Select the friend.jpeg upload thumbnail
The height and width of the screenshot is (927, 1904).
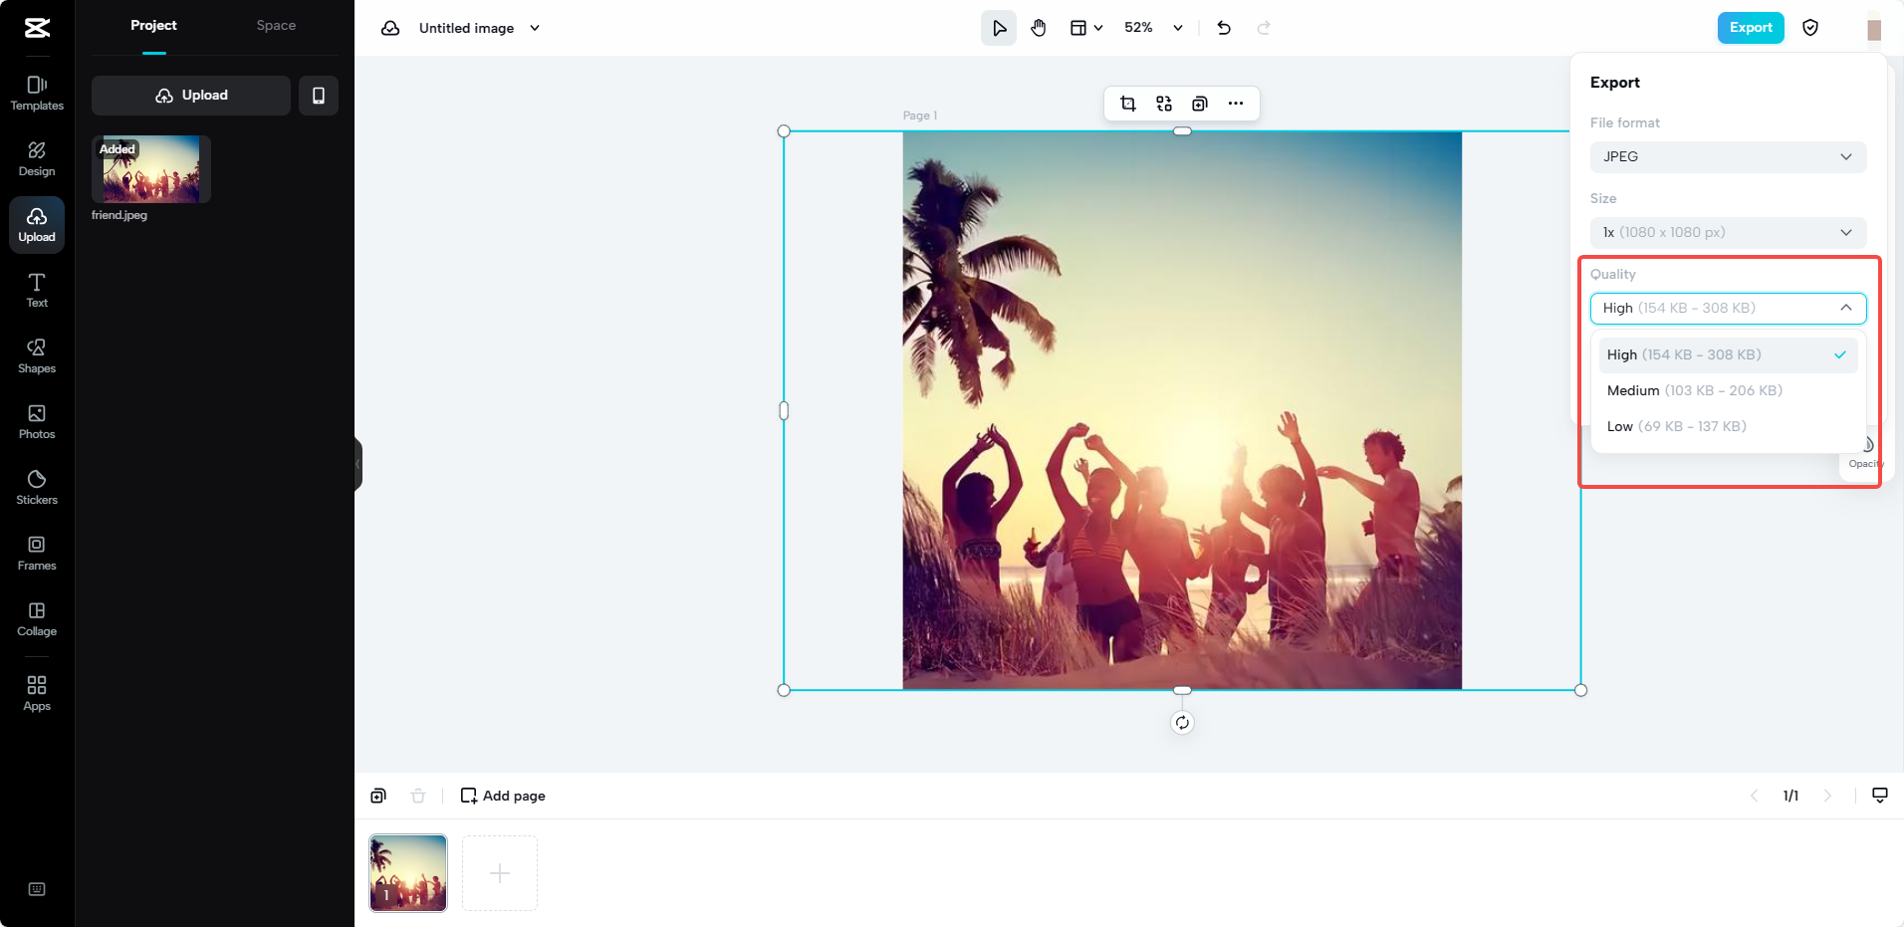click(150, 168)
